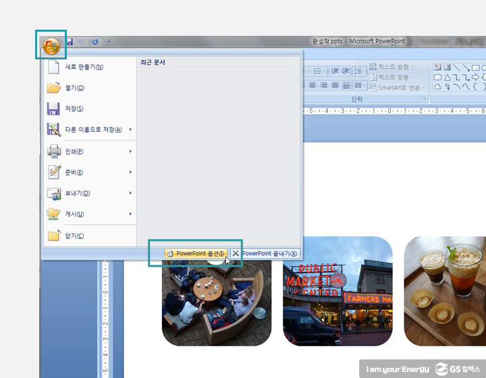Open Quick Access Toolbar customize dropdown
The image size is (486, 378).
coord(109,42)
